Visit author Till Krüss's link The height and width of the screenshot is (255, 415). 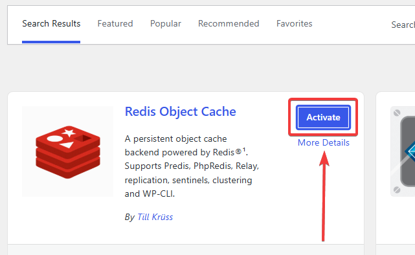click(x=155, y=217)
